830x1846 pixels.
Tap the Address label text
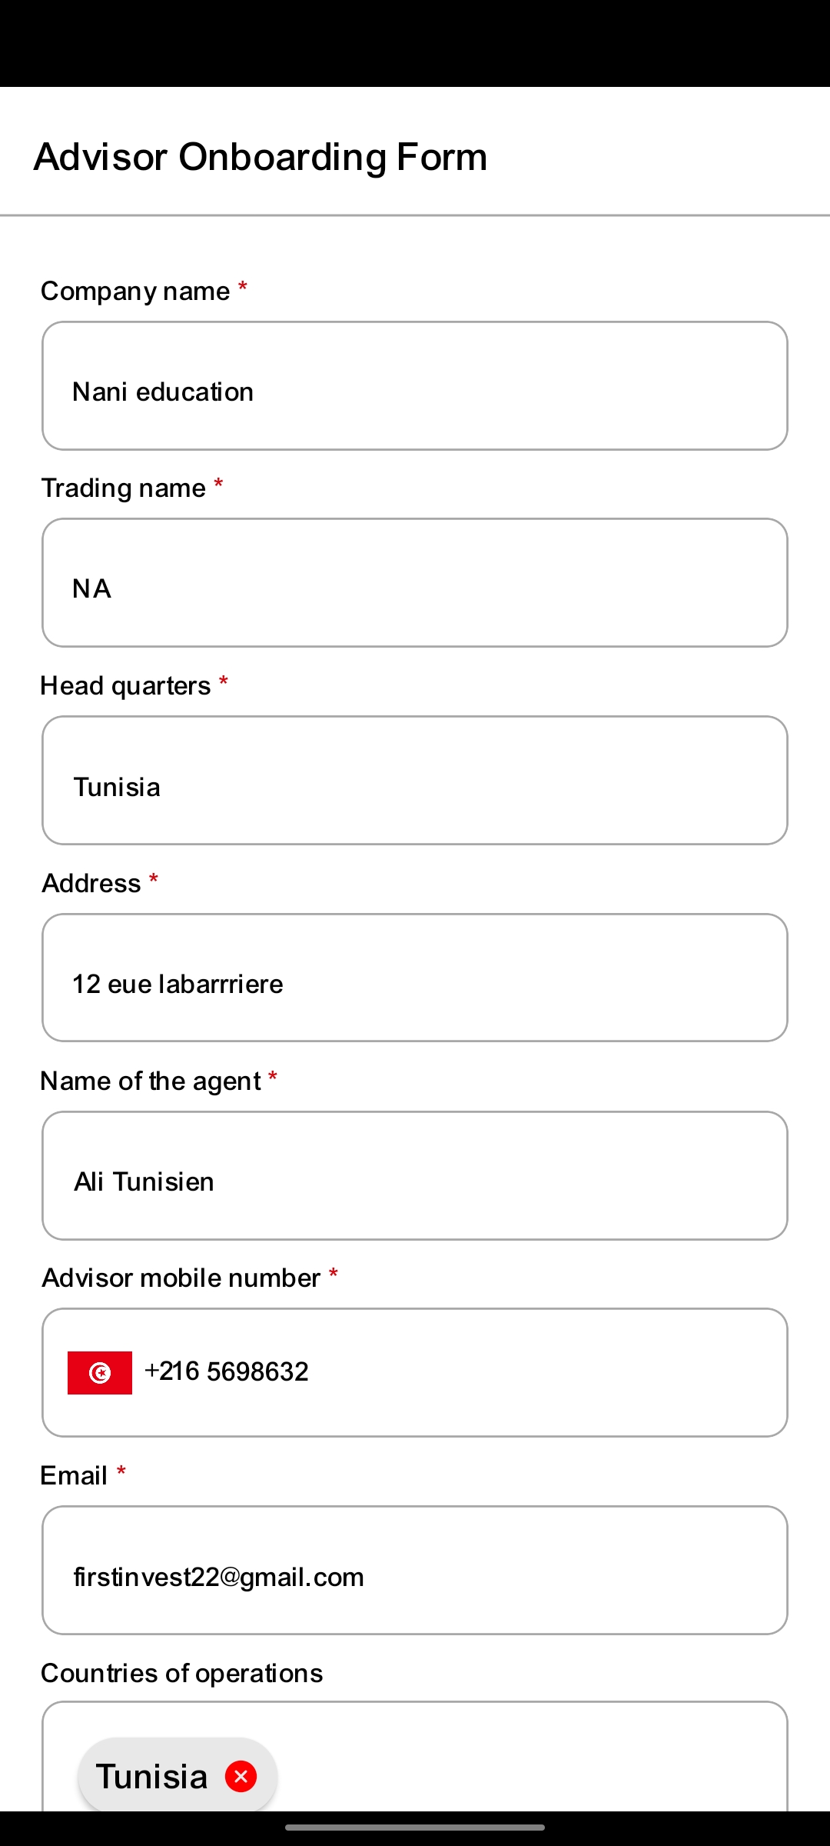click(91, 884)
